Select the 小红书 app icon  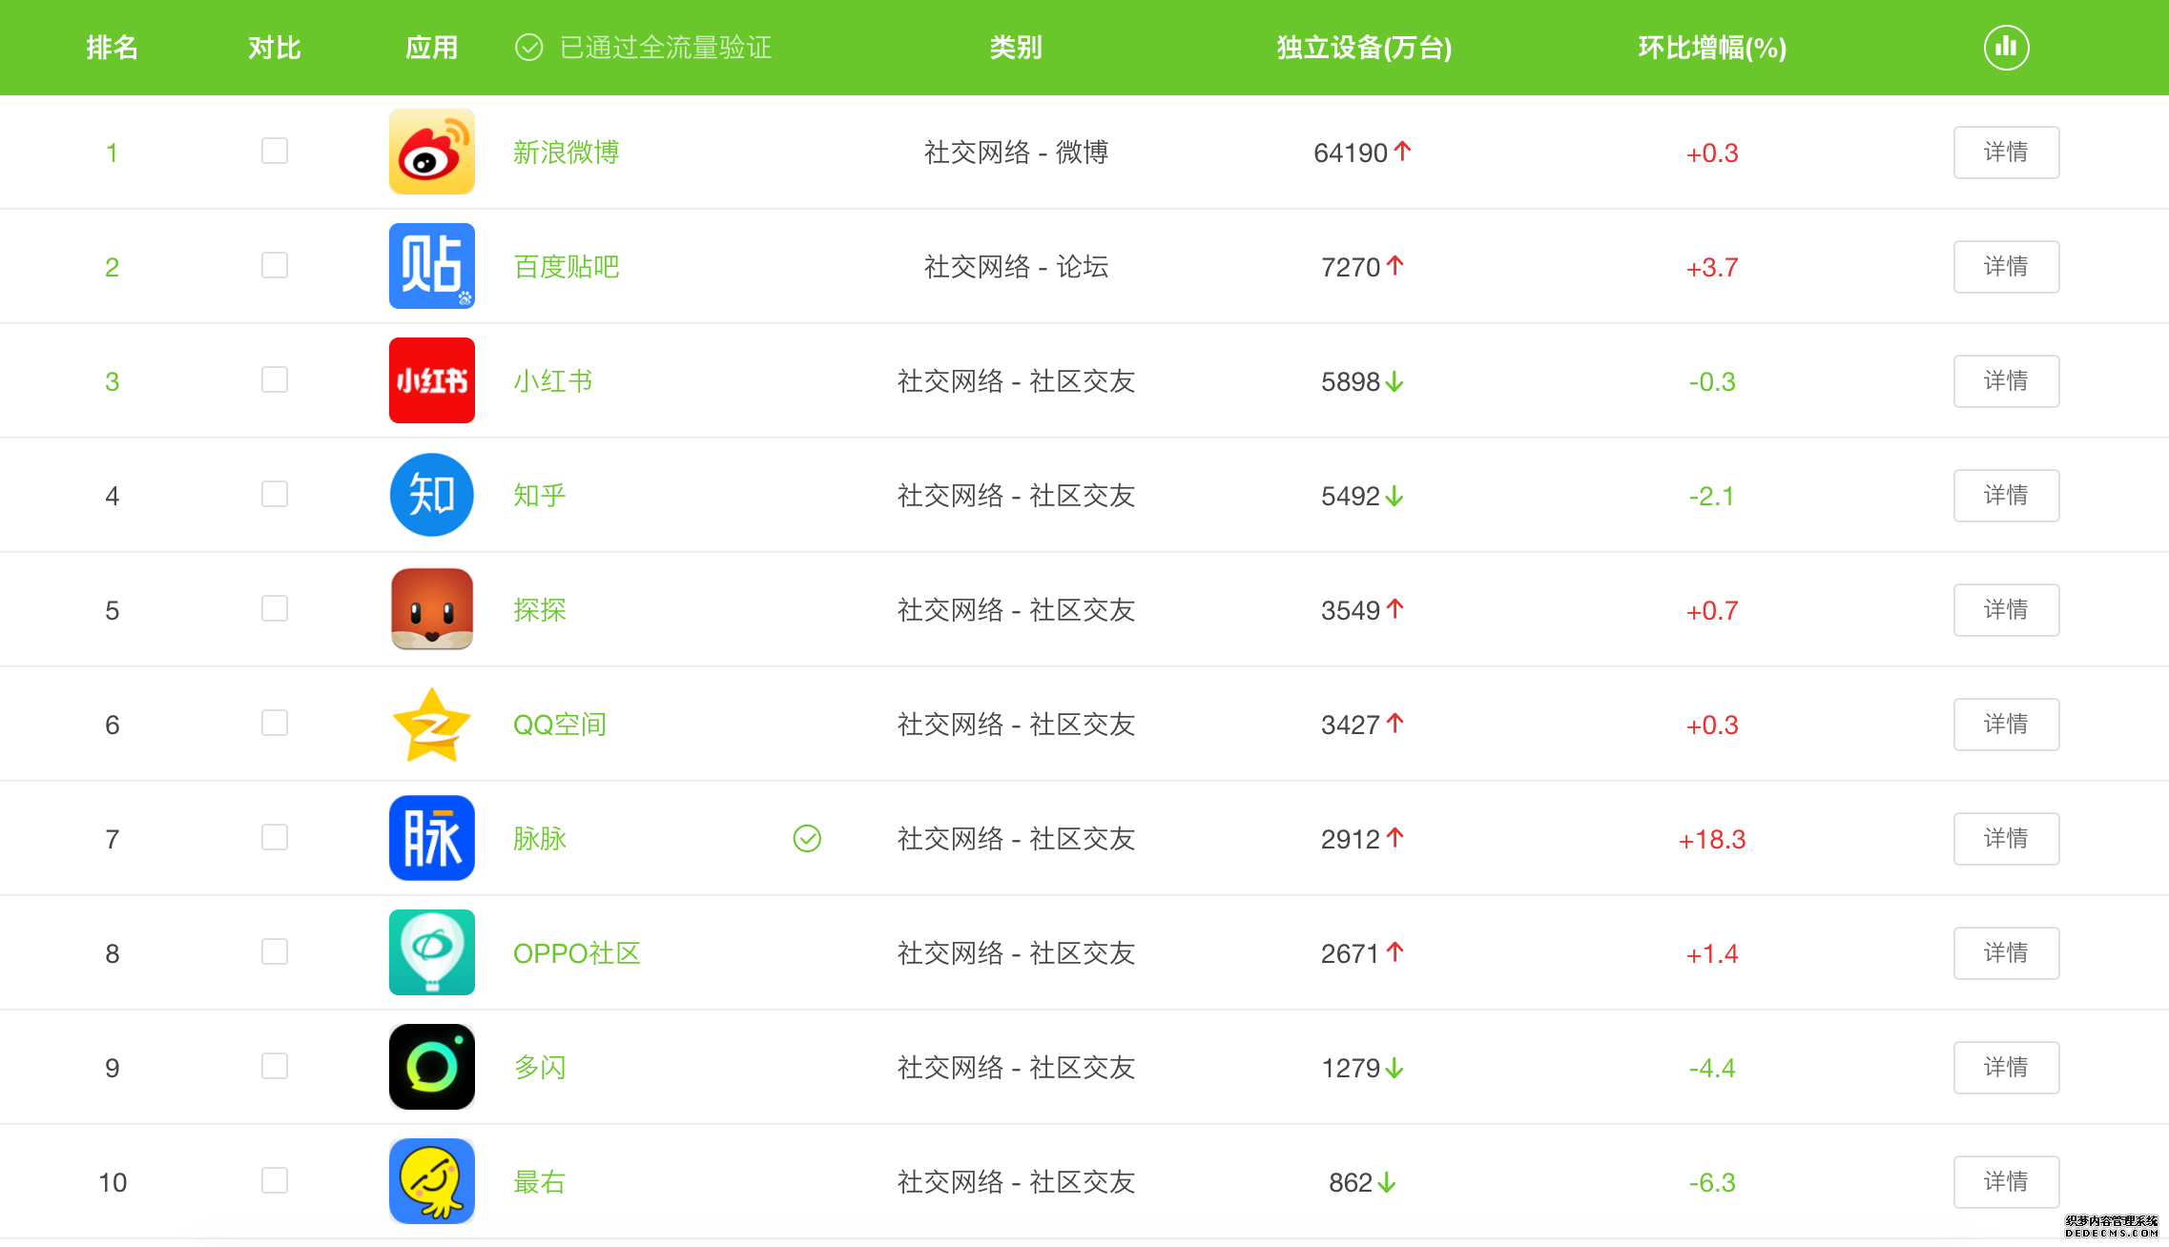[431, 380]
